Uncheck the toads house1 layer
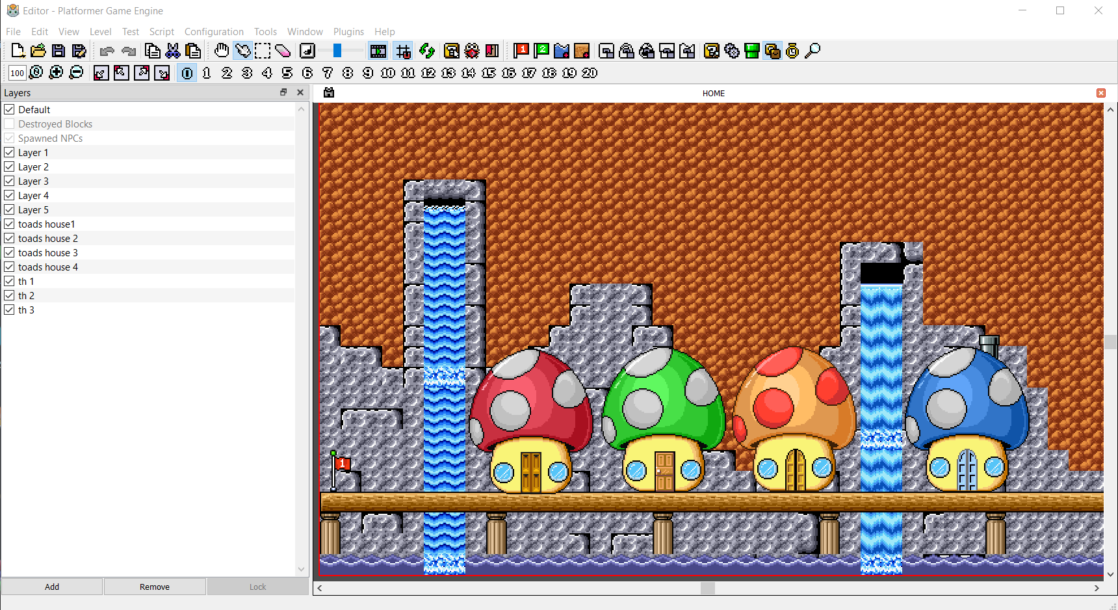 (10, 224)
